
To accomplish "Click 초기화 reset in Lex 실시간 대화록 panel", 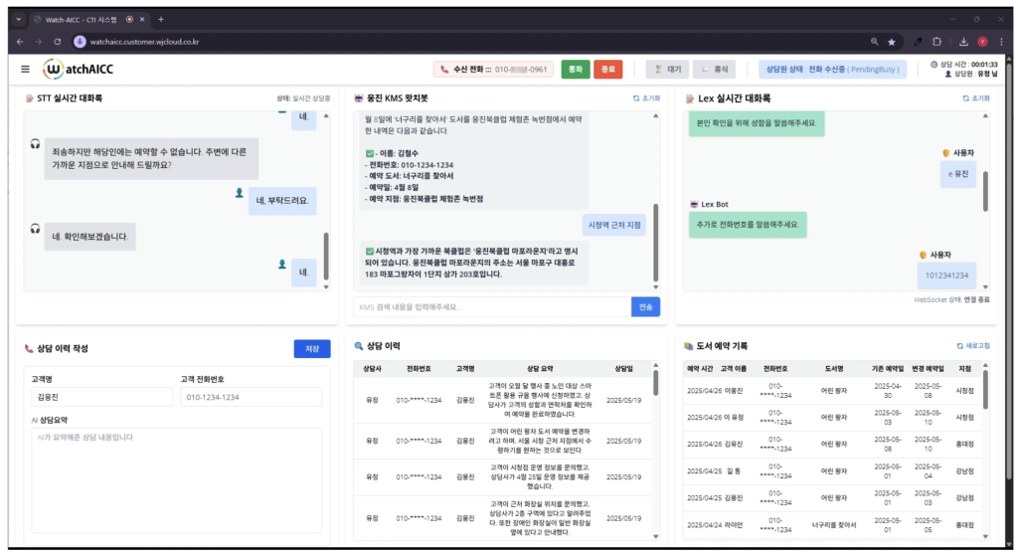I will 976,98.
